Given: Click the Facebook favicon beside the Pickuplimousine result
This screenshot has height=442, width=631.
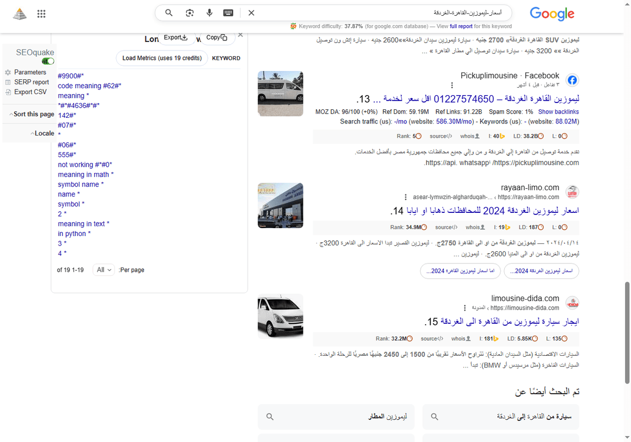Looking at the screenshot, I should (x=572, y=80).
